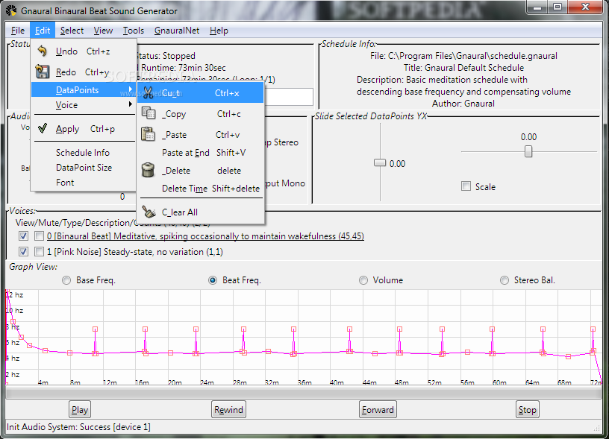Click the Rewind button

pyautogui.click(x=229, y=409)
